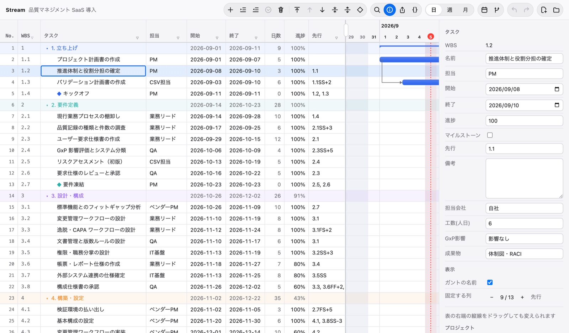Collapse the 3. 設計・構成 group
This screenshot has width=569, height=333.
click(47, 196)
